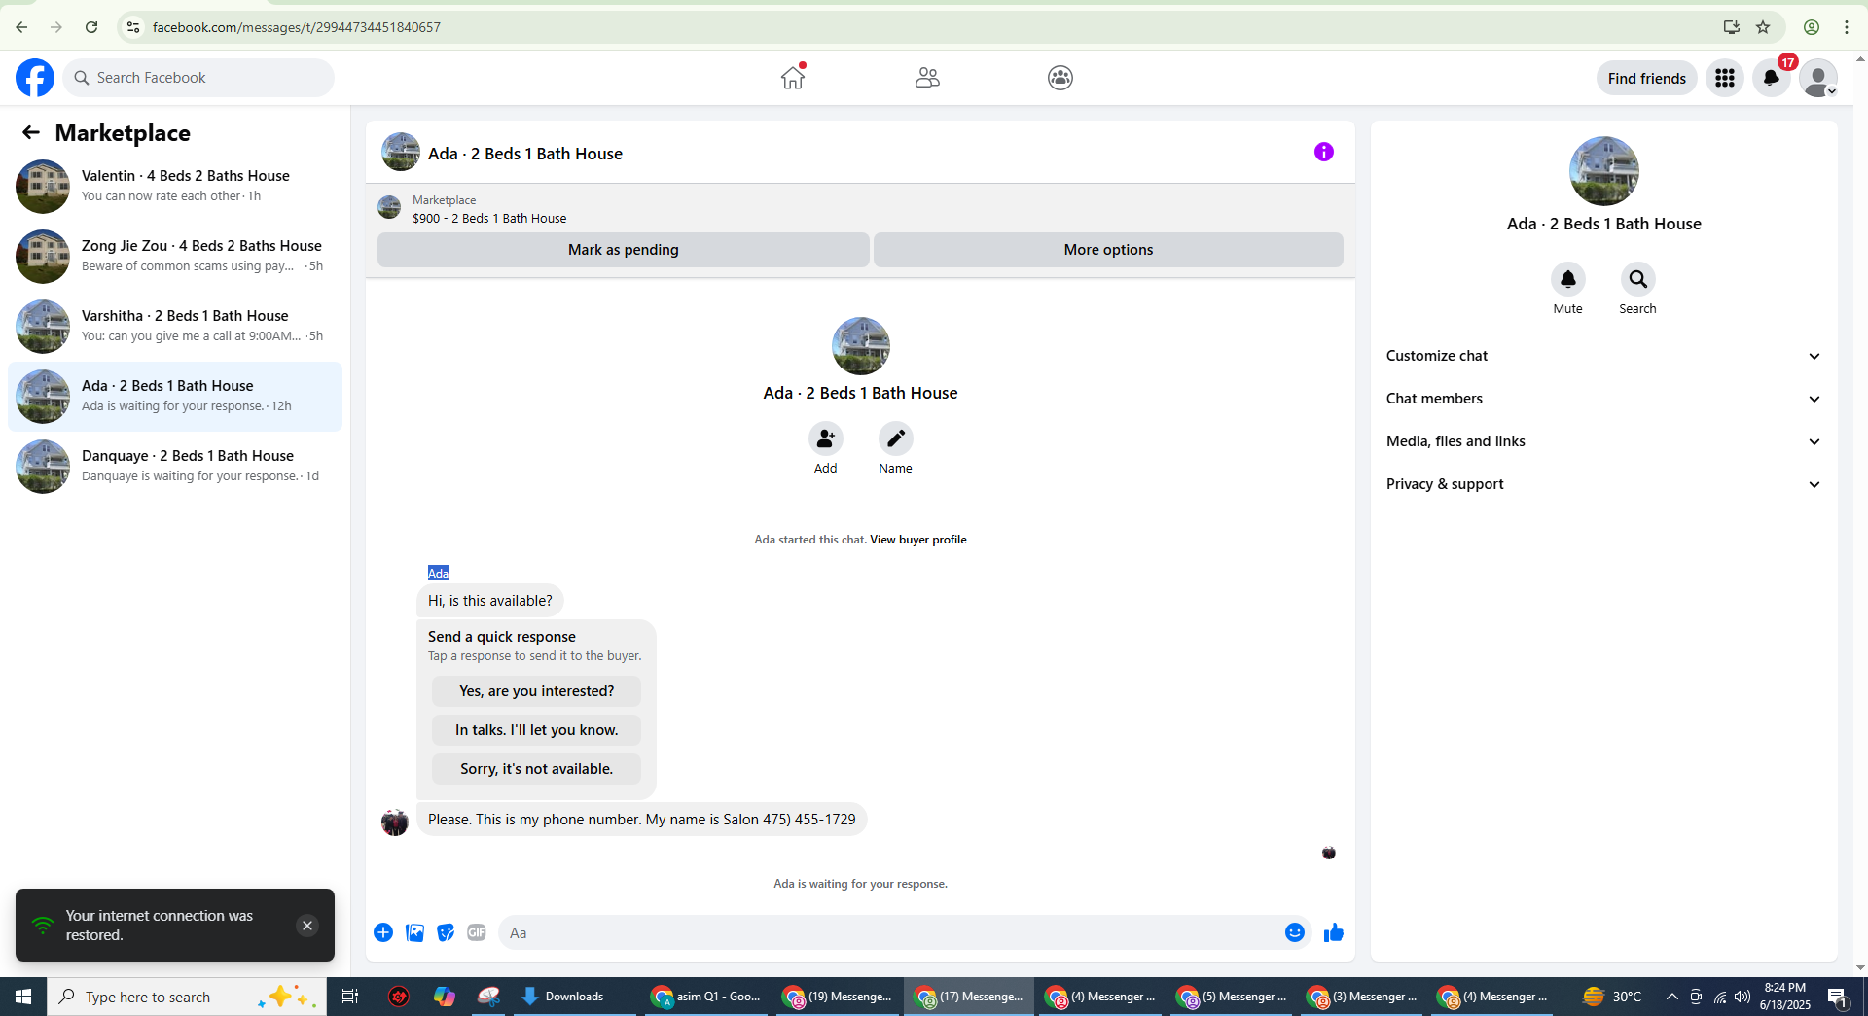
Task: Open the account profile avatar menu
Action: (1818, 78)
